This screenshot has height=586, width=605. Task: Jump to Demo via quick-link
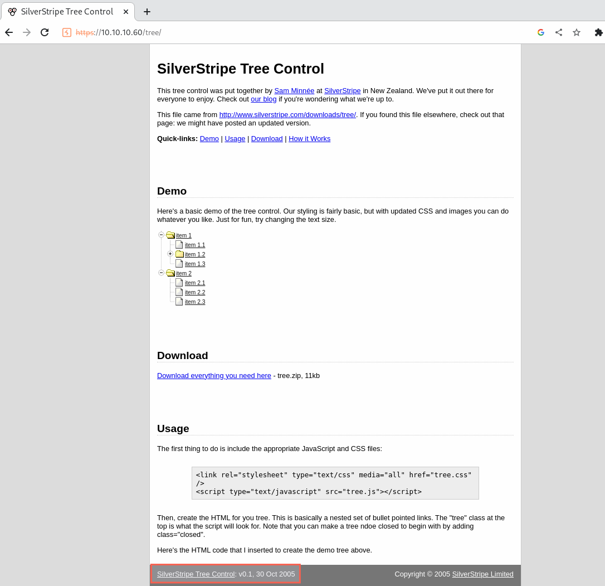coord(209,139)
